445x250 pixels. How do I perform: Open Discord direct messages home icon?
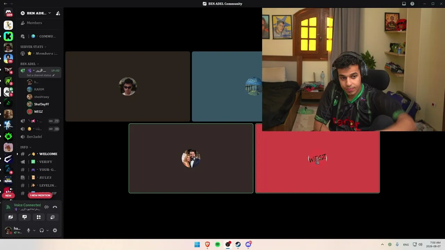pos(8,13)
